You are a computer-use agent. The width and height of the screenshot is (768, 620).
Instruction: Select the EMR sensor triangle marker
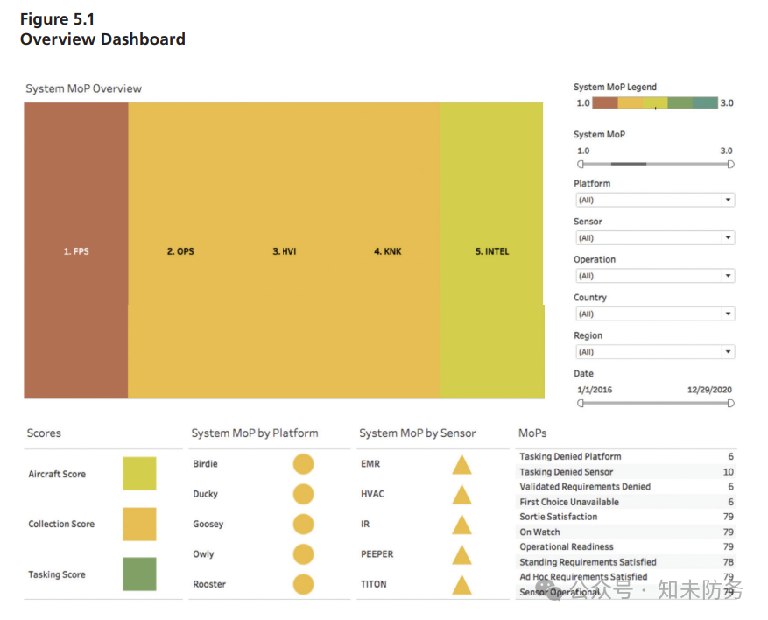(x=462, y=465)
